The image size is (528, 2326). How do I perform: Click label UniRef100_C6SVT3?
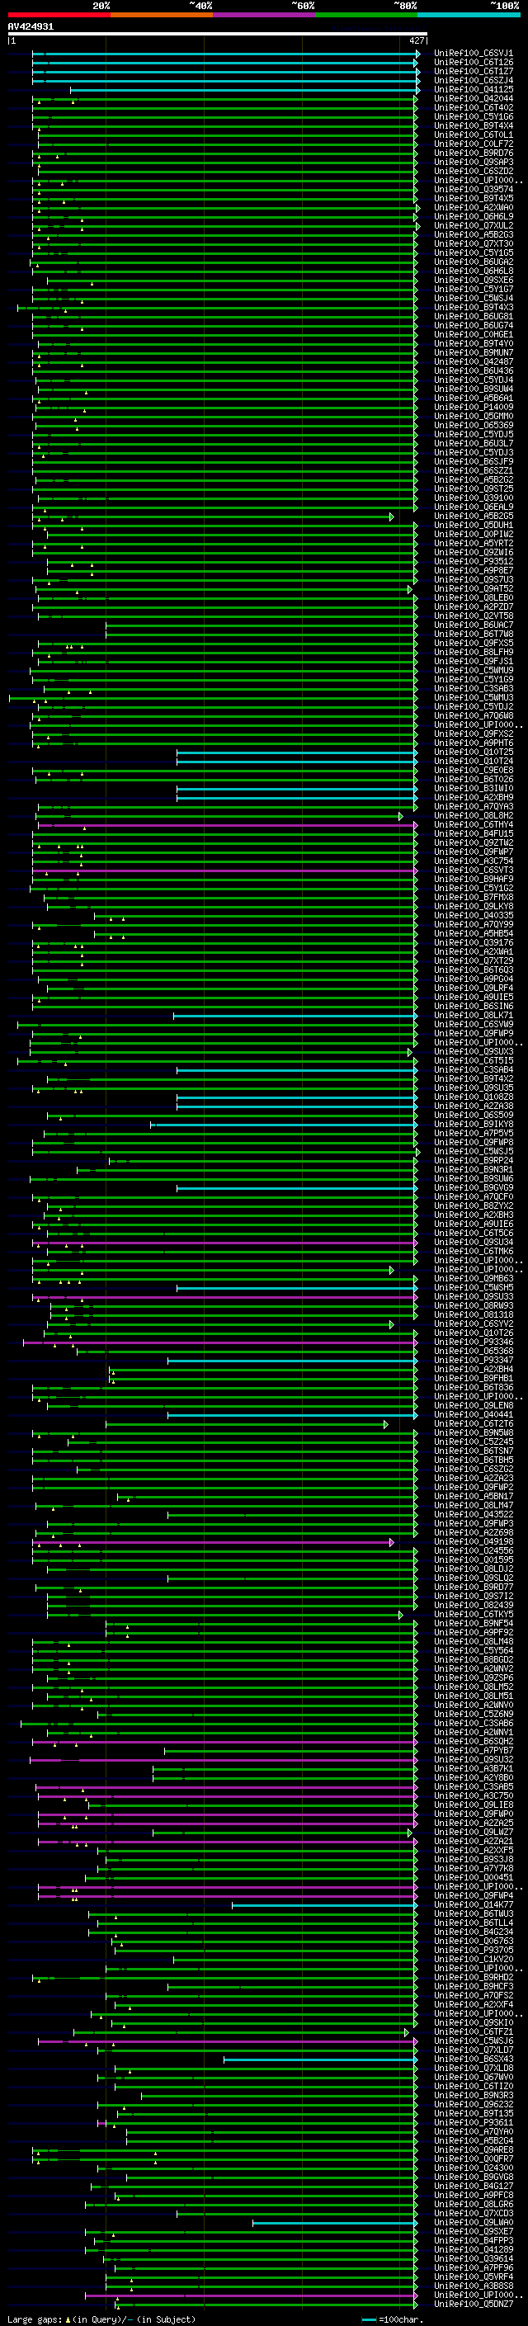click(473, 870)
